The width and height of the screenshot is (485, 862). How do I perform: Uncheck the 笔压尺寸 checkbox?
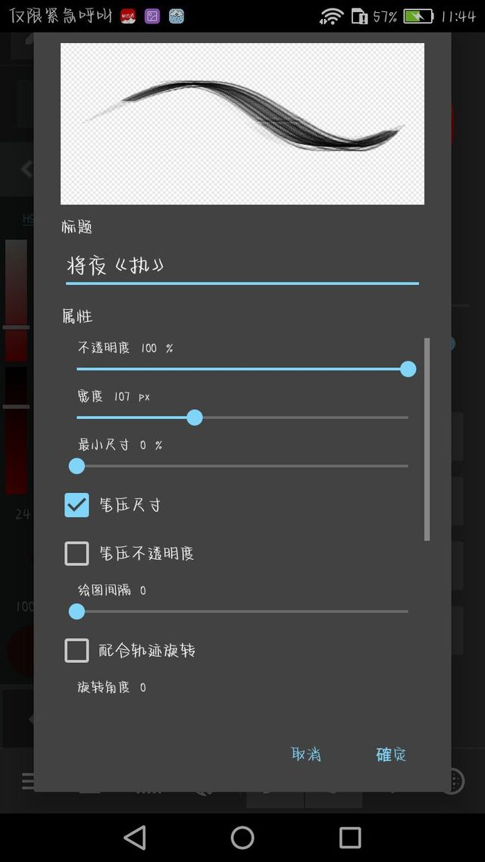pos(77,504)
